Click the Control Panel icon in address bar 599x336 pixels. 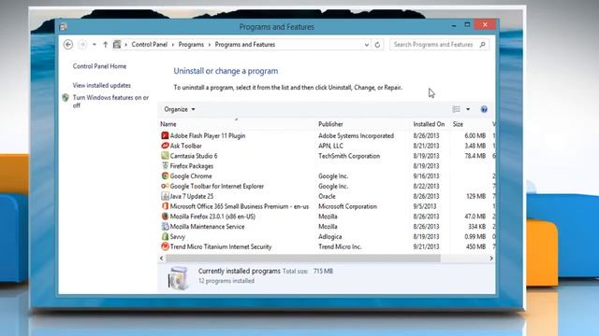[117, 45]
